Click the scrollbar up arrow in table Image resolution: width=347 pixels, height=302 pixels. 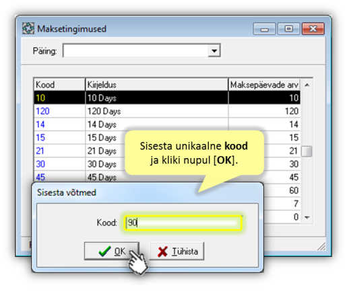(x=307, y=85)
